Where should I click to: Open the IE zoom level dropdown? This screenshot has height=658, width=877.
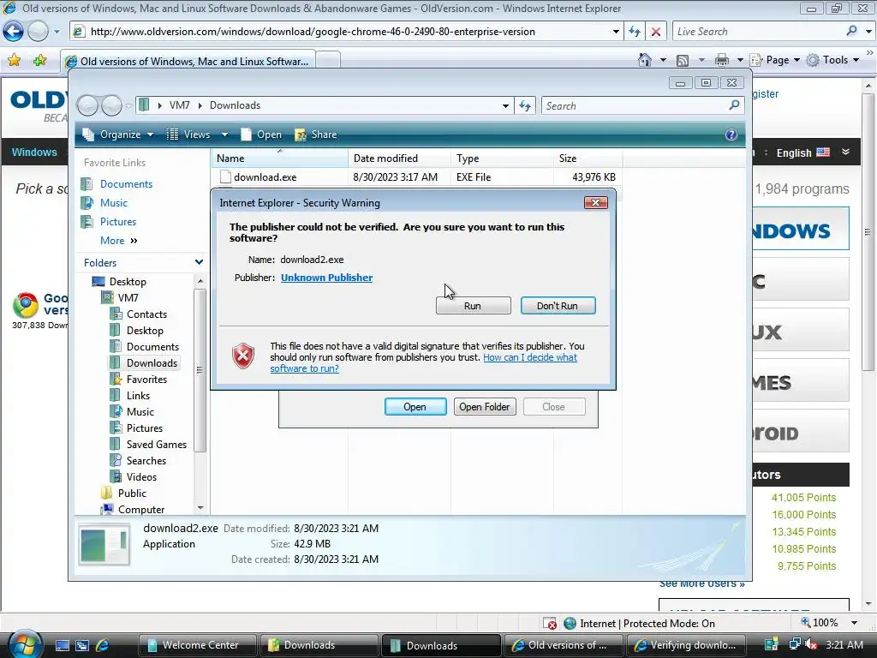click(x=854, y=623)
